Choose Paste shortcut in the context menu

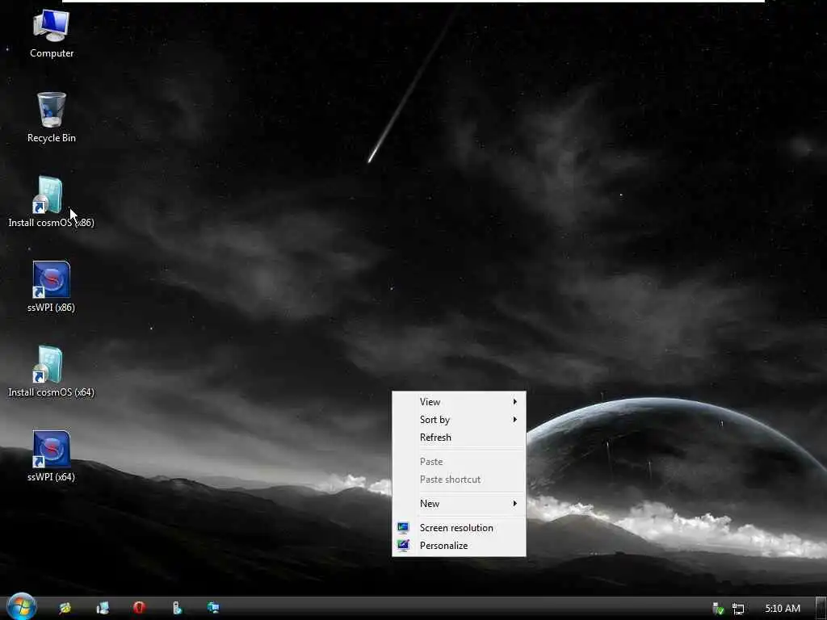[459, 480]
